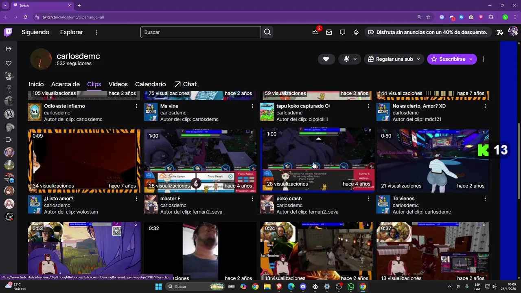Open clip author link mdcf21
The image size is (521, 293).
[433, 119]
